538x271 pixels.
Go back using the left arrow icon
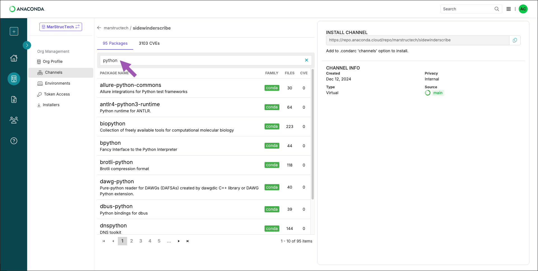[99, 28]
